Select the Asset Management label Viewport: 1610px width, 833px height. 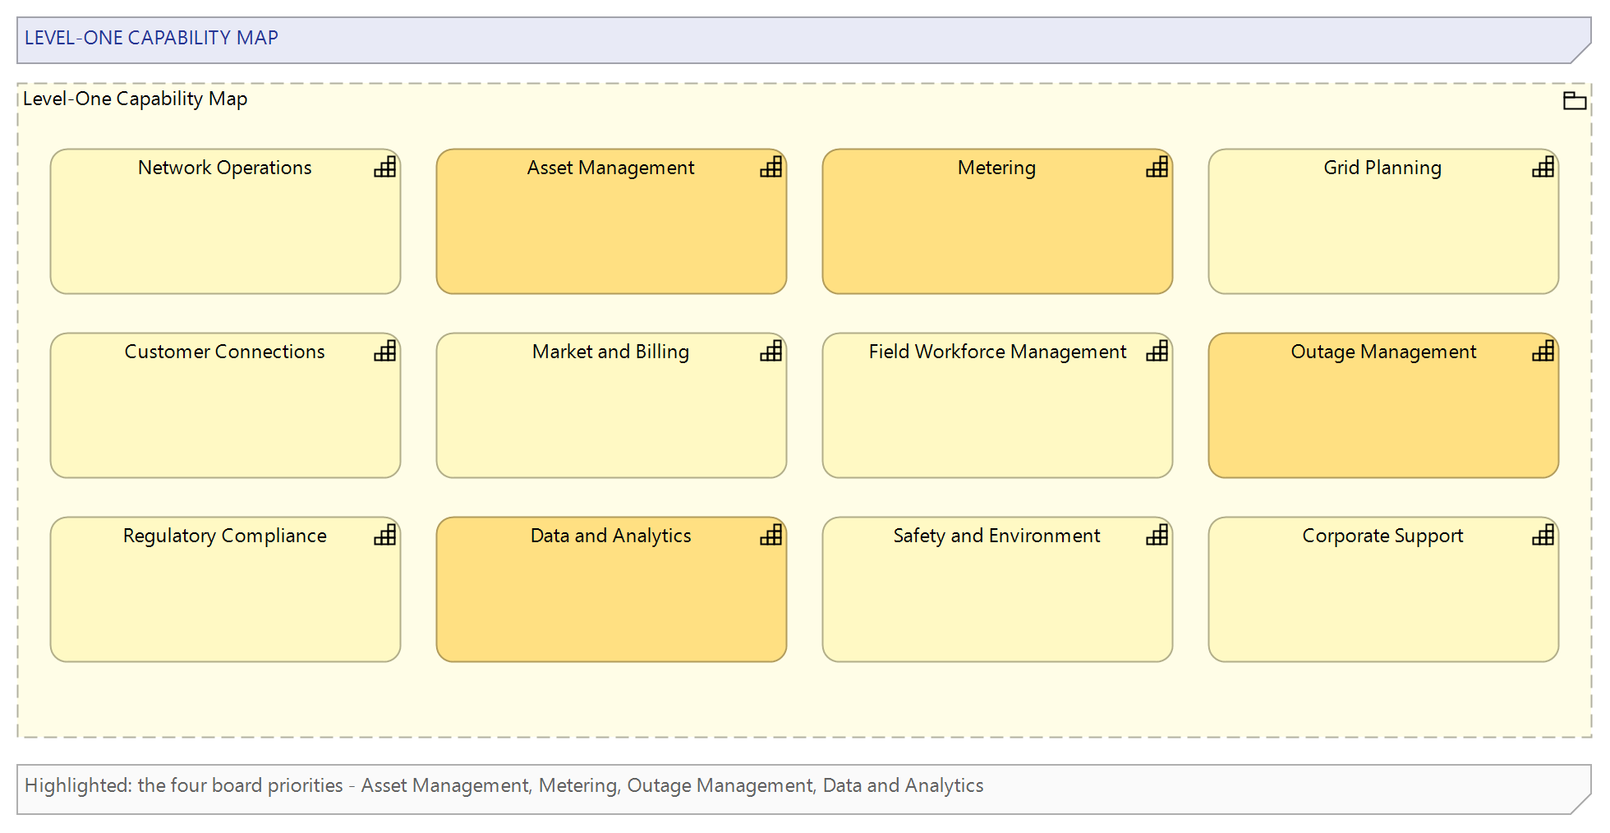tap(610, 168)
